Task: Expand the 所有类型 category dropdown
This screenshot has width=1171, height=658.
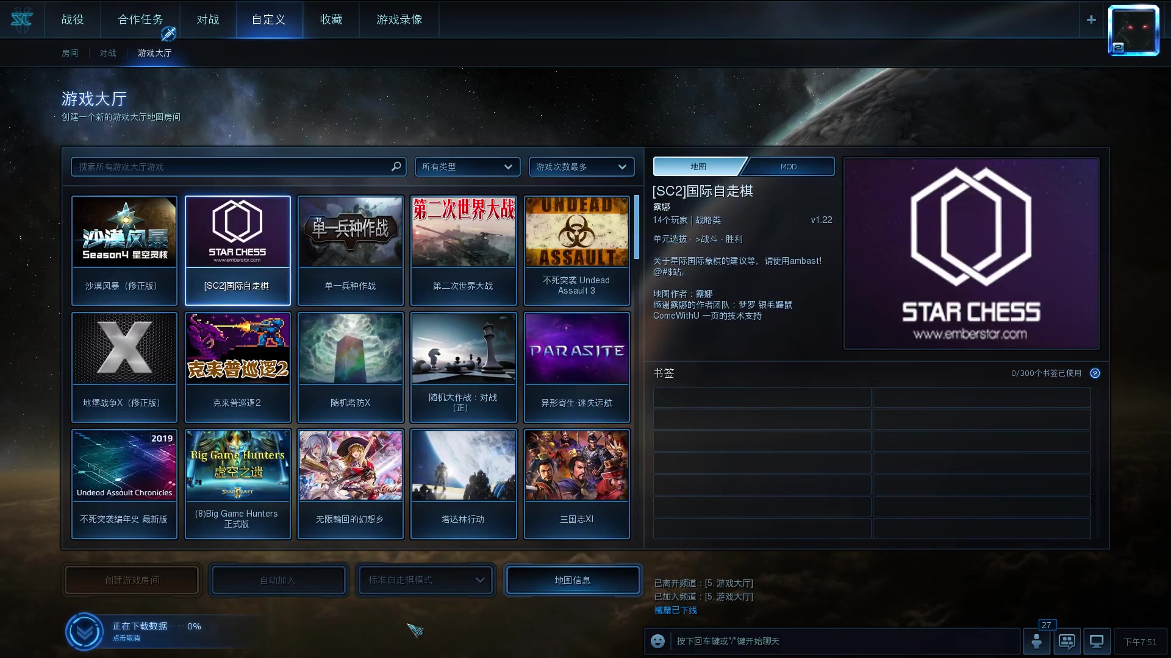Action: point(467,166)
